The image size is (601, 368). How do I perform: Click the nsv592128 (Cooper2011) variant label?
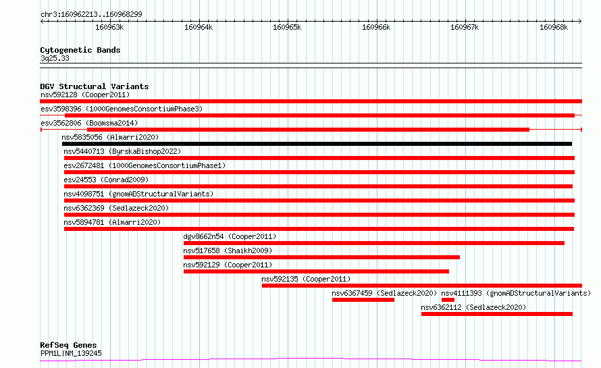tap(85, 95)
